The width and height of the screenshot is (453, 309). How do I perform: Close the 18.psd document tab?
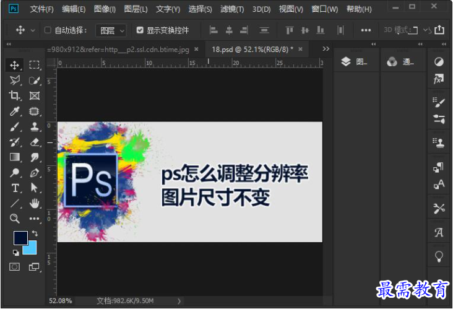coord(301,49)
